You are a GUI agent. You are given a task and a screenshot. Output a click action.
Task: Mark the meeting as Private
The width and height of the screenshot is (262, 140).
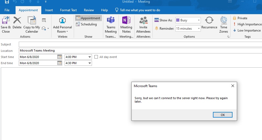tap(240, 18)
